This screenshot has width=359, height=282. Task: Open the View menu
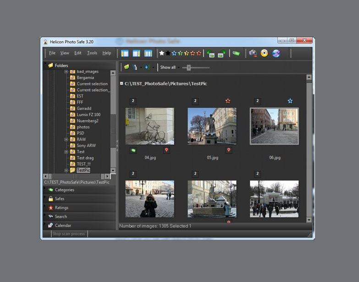point(65,53)
